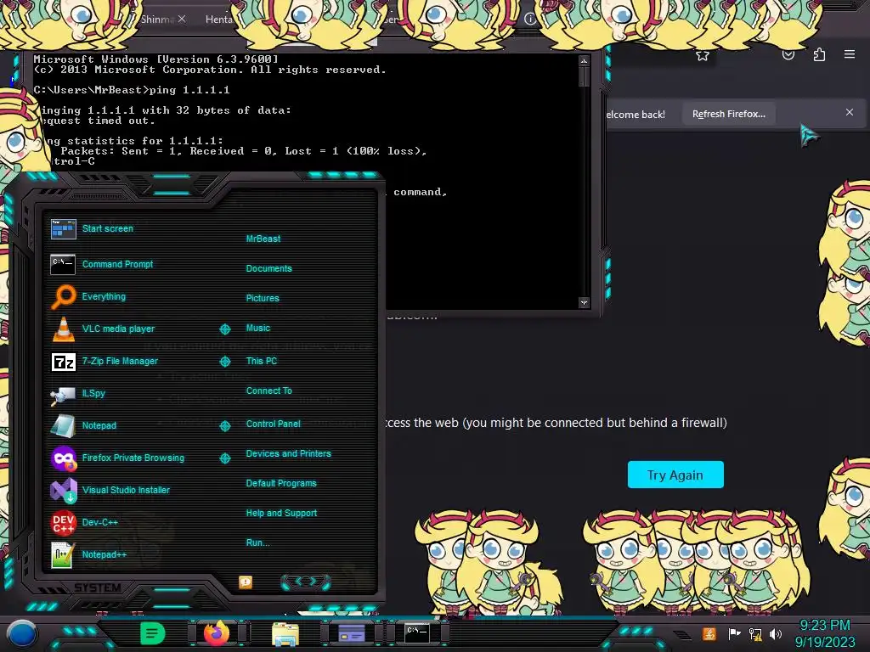Open Music folder link

click(258, 329)
